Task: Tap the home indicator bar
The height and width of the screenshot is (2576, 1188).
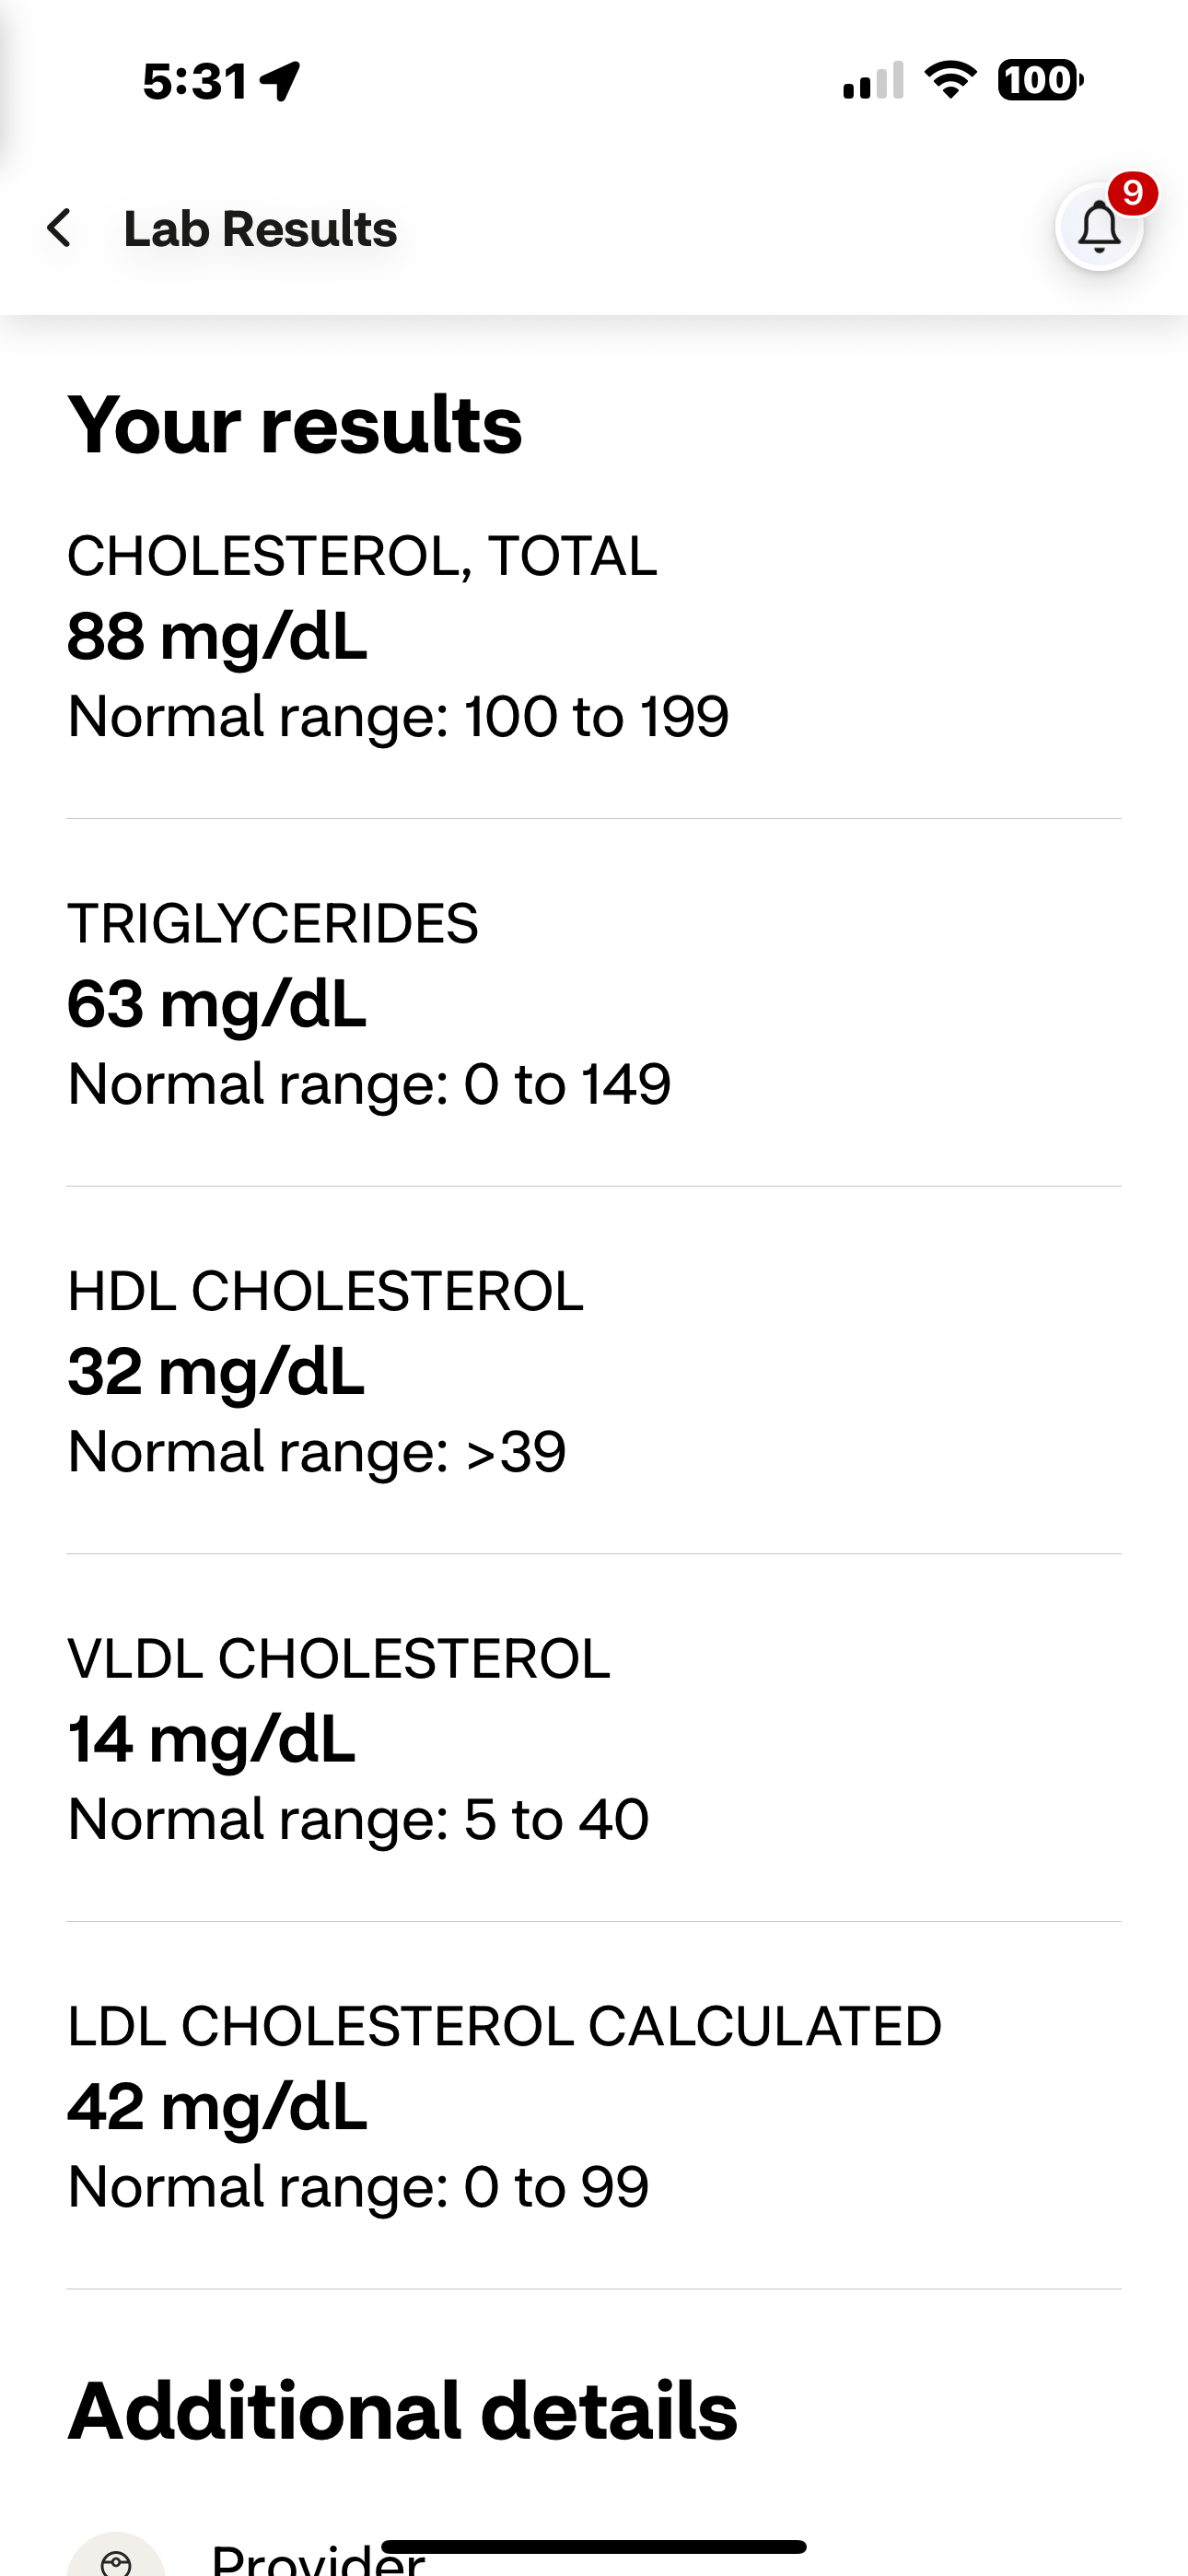Action: [x=594, y=2546]
